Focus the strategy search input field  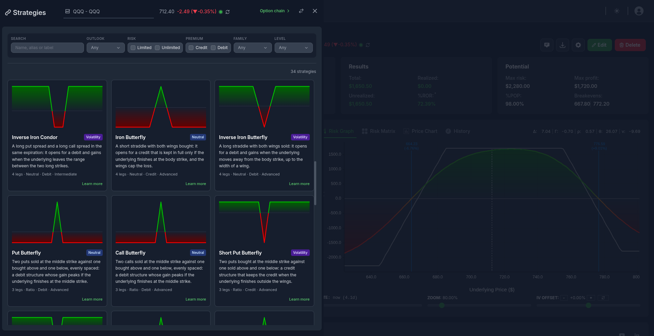point(47,48)
